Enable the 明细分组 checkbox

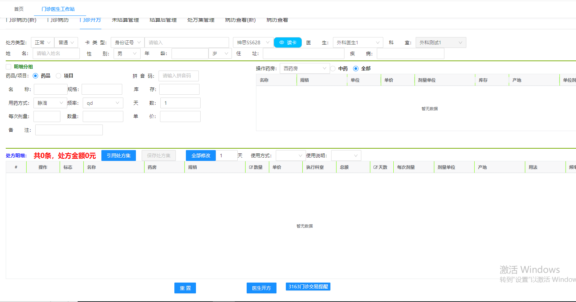9,67
